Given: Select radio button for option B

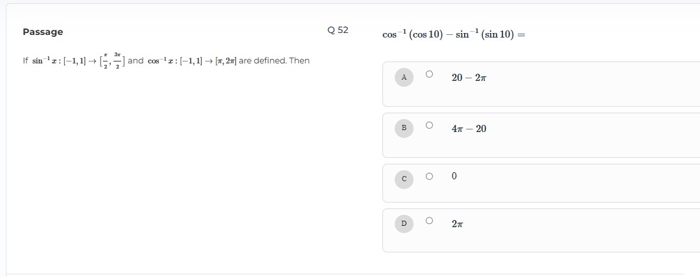Looking at the screenshot, I should point(429,126).
